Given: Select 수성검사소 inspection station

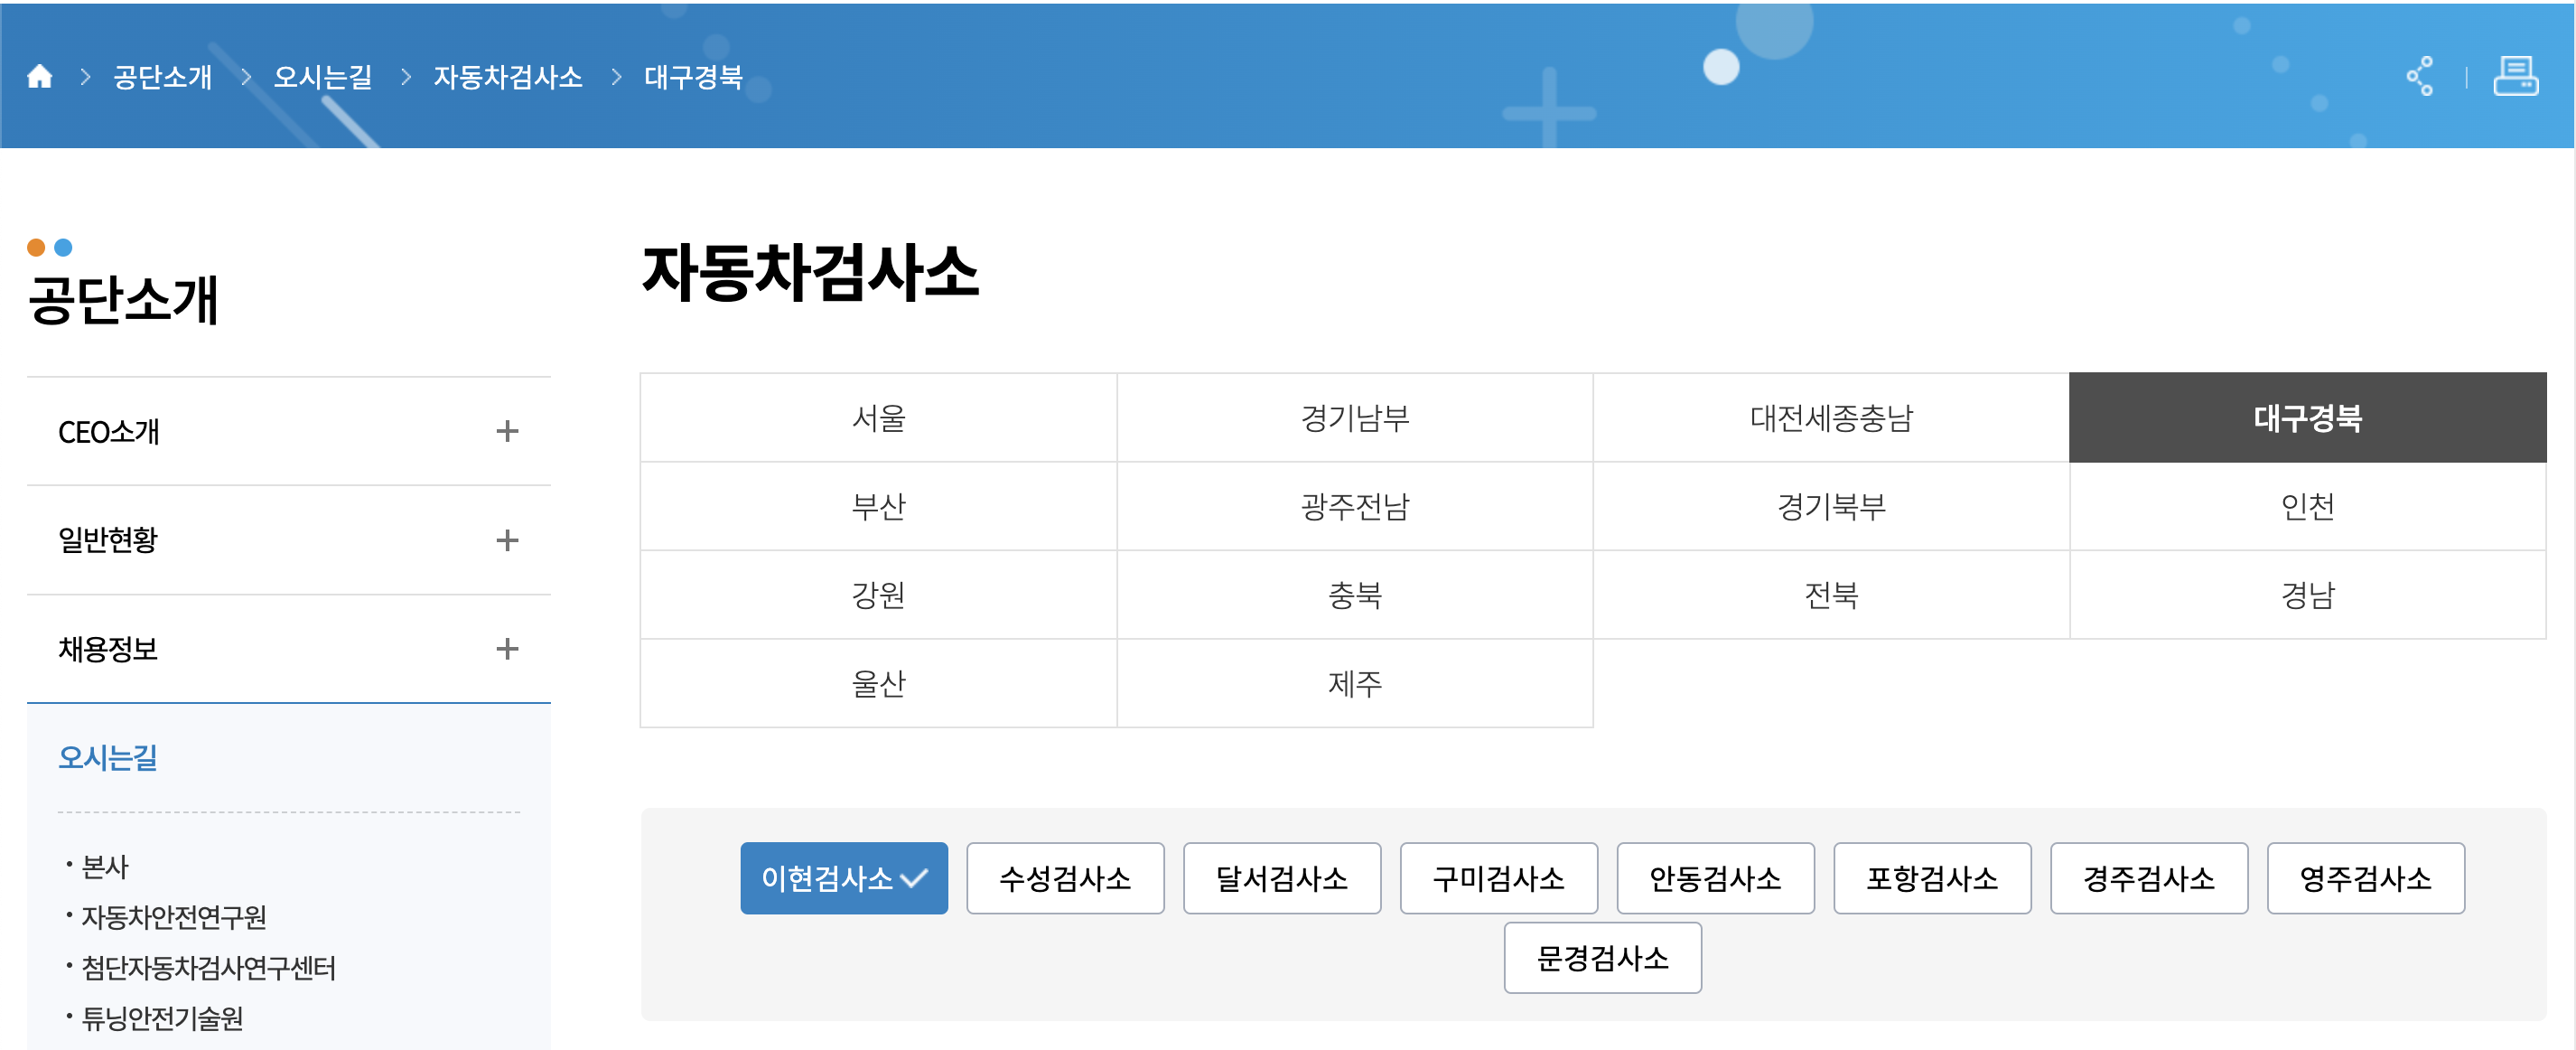Looking at the screenshot, I should 1065,878.
